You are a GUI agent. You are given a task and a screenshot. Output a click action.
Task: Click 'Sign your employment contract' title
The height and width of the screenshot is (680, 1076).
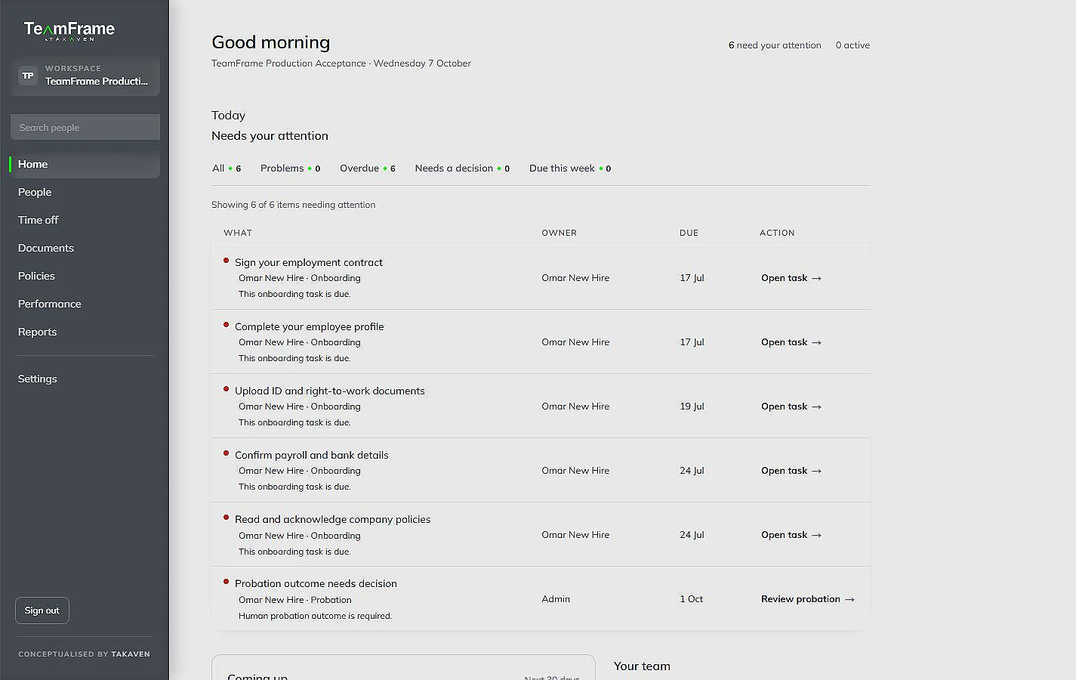coord(309,262)
